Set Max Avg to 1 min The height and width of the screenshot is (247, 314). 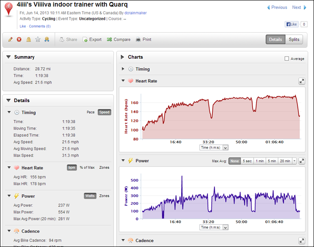tap(260, 161)
